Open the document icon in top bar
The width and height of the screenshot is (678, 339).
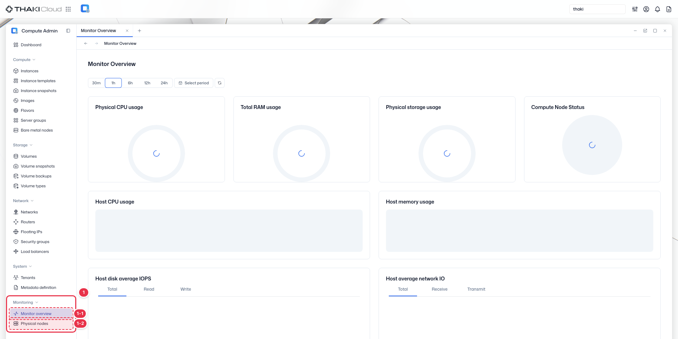(669, 9)
